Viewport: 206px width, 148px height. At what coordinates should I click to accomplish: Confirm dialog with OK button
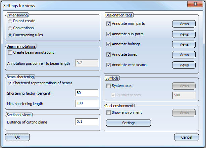[x=17, y=137]
